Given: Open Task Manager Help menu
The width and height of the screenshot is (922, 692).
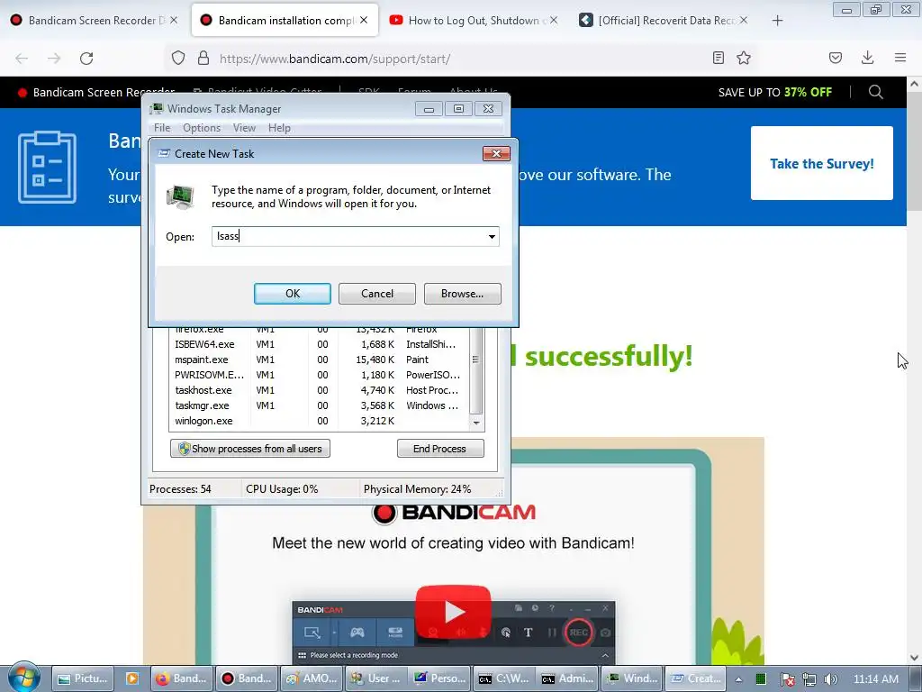Looking at the screenshot, I should (279, 128).
